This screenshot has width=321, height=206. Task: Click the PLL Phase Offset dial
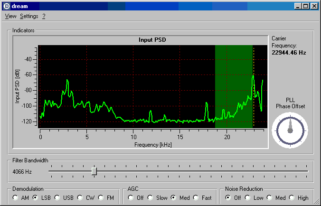pos(290,130)
